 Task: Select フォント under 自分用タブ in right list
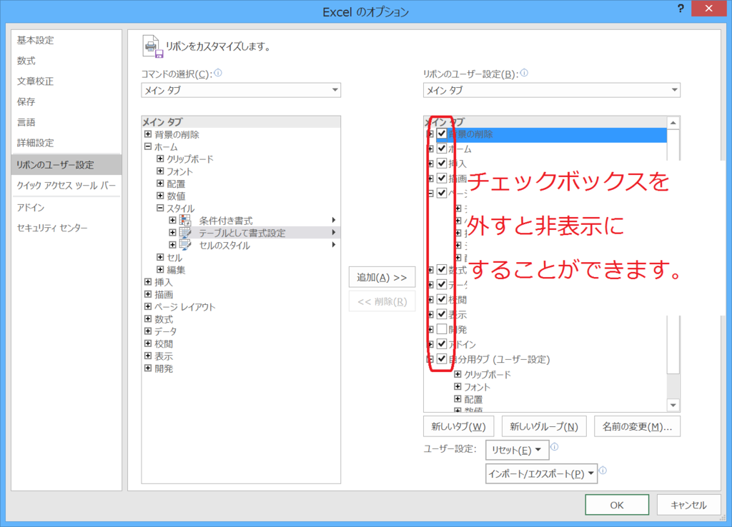click(477, 386)
